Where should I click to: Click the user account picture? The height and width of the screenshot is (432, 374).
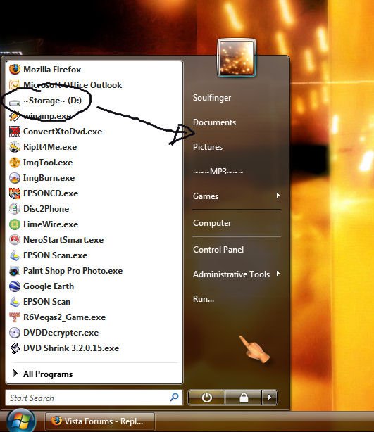pos(237,58)
